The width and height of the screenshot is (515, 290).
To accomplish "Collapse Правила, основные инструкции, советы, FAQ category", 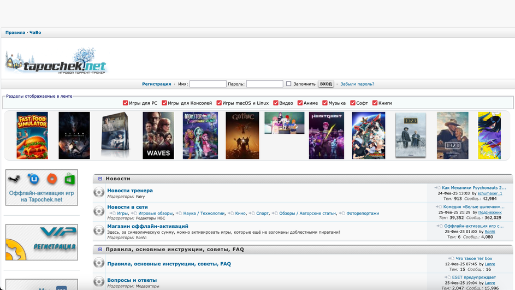I will pyautogui.click(x=100, y=250).
